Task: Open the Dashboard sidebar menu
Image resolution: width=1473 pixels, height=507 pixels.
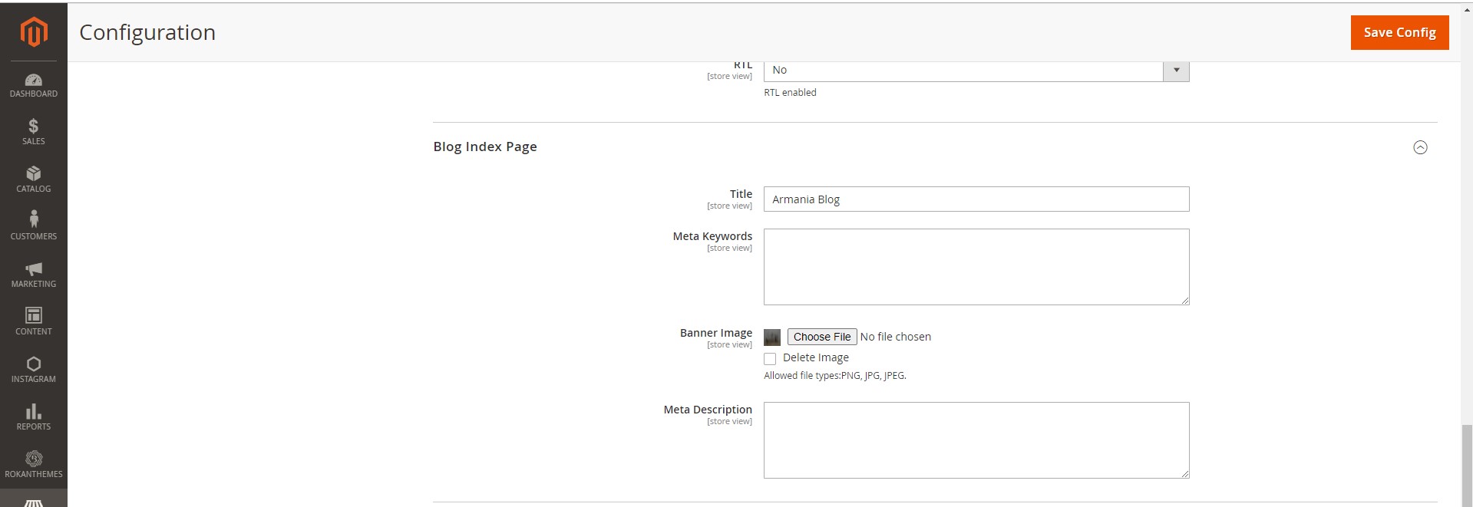Action: 34,85
